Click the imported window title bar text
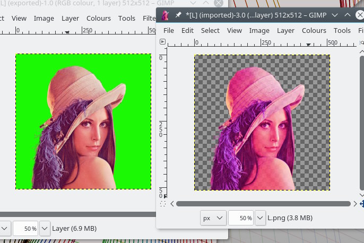The image size is (364, 243). [256, 15]
